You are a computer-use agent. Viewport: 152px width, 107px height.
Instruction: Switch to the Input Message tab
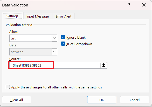point(38,17)
